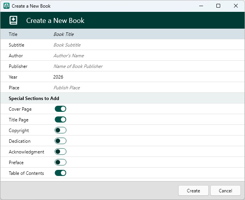Focus the Book Subtitle field
The image size is (245, 200).
tap(148, 45)
